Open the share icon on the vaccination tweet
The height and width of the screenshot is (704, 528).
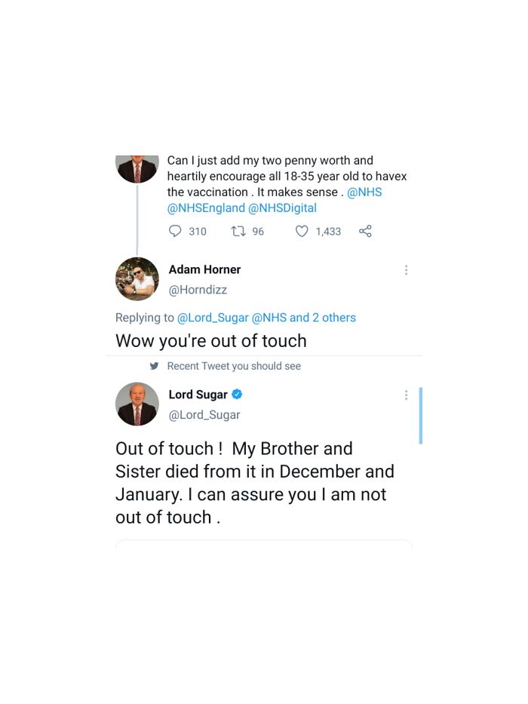365,232
